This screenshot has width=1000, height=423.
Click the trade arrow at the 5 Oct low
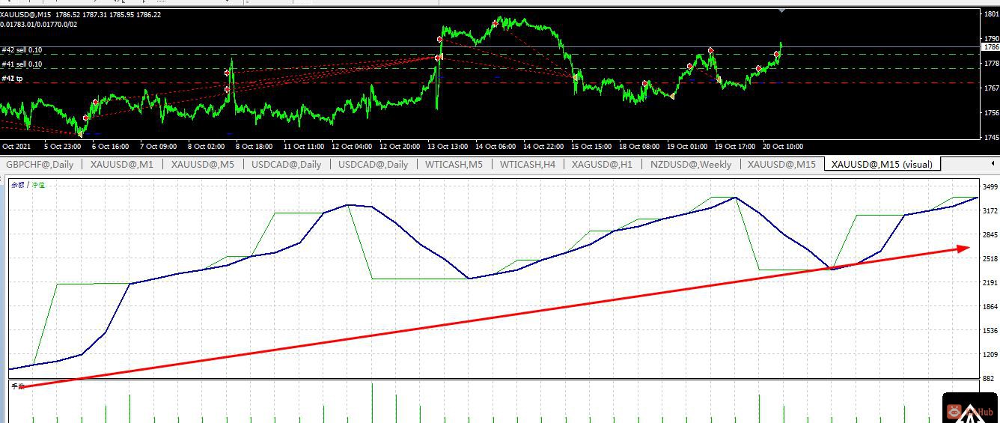point(81,134)
